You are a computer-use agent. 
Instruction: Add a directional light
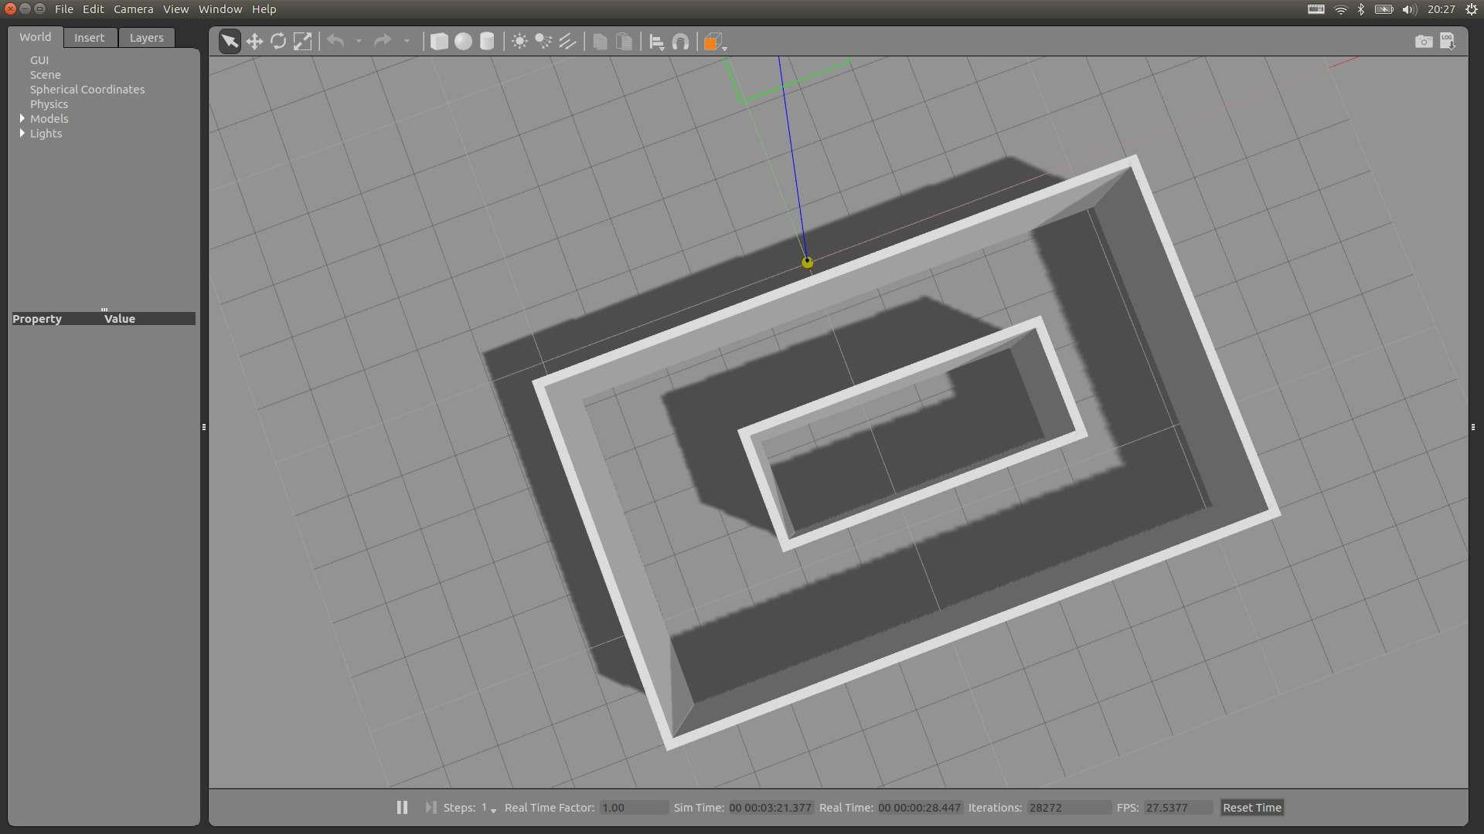coord(567,42)
